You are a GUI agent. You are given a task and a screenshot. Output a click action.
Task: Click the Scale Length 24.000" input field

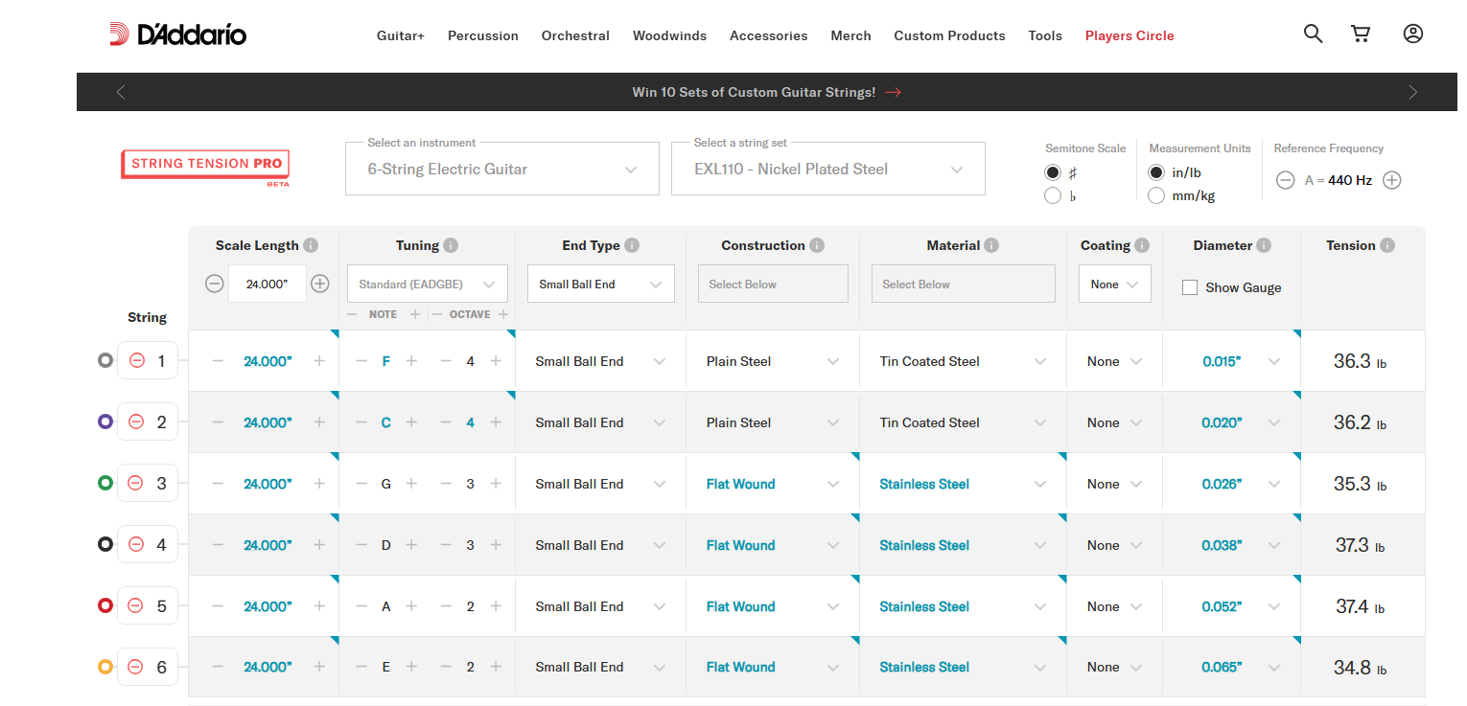click(268, 284)
